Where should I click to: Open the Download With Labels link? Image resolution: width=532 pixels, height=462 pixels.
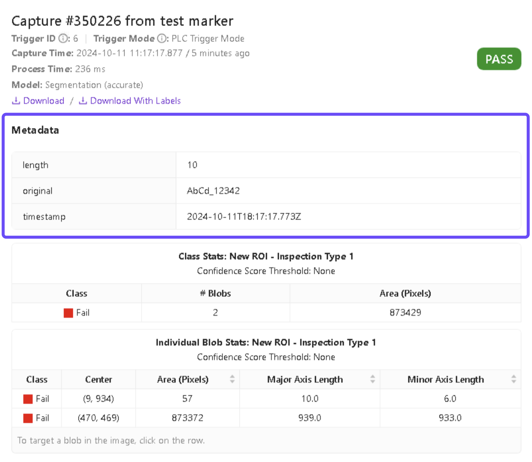[135, 101]
